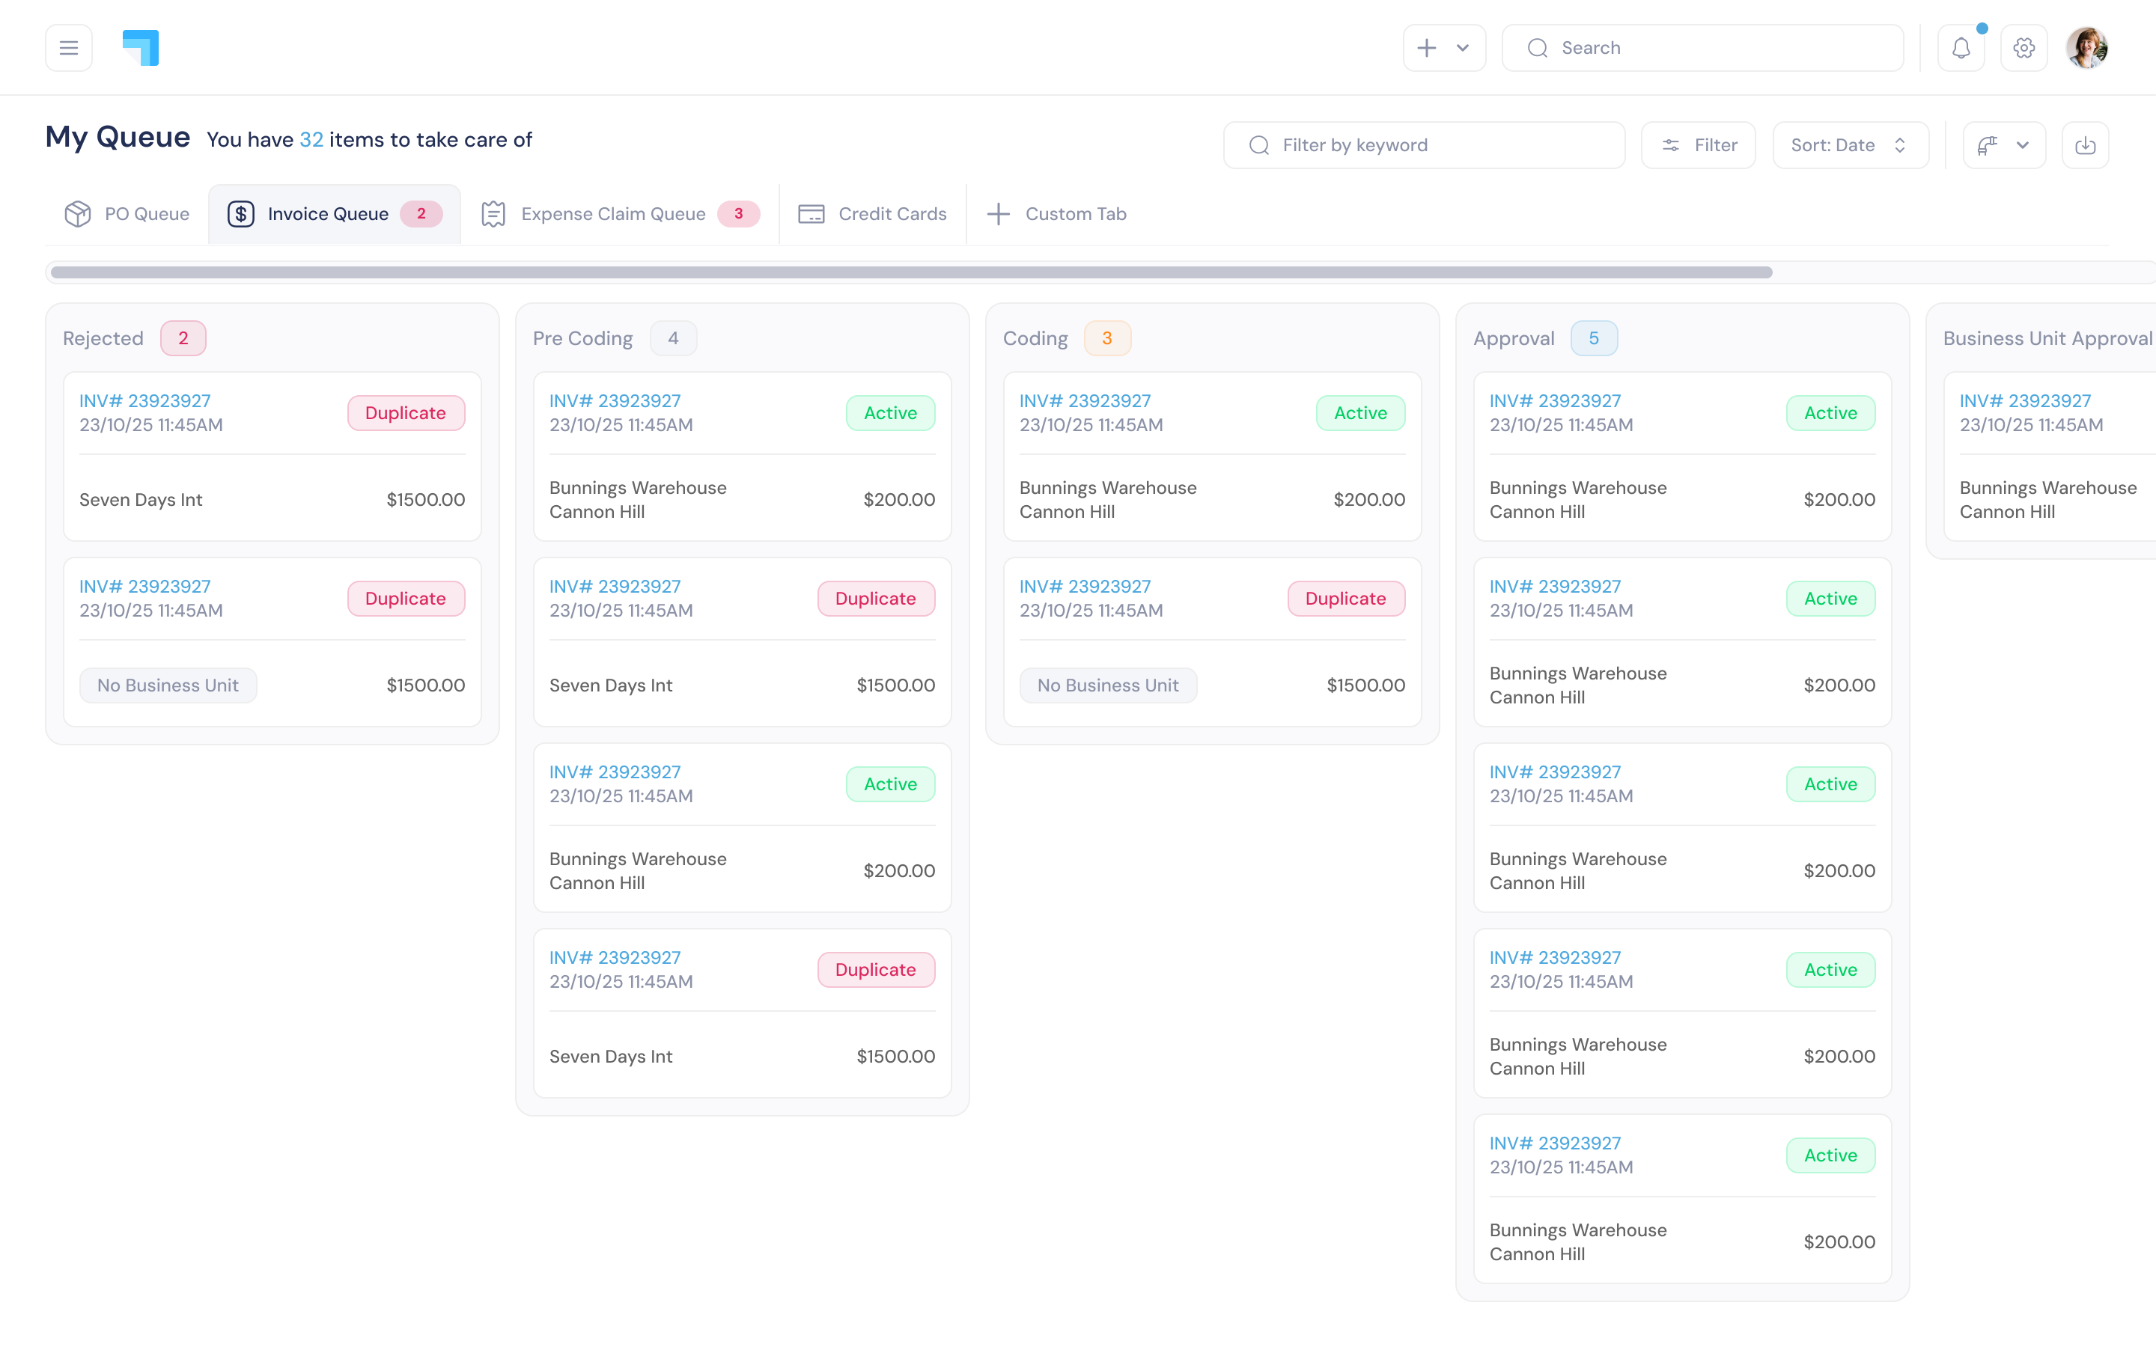Open the user profile avatar
The image size is (2156, 1347).
pos(2086,48)
